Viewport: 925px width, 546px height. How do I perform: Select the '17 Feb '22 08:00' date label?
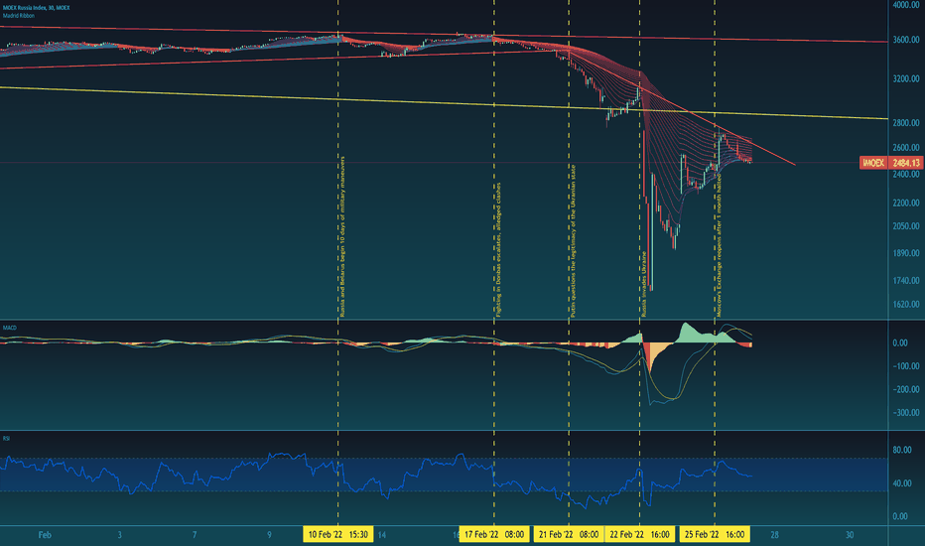click(494, 535)
